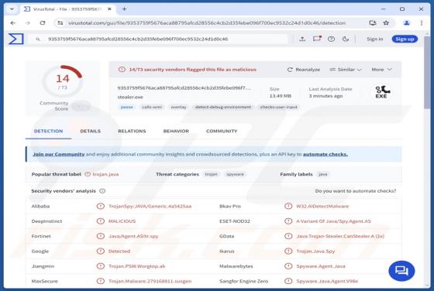
Task: Click the Reanalyze button
Action: [x=304, y=70]
